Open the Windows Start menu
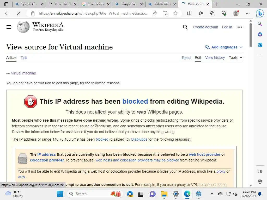Screen dimensions: 267x200 (x=60, y=194)
